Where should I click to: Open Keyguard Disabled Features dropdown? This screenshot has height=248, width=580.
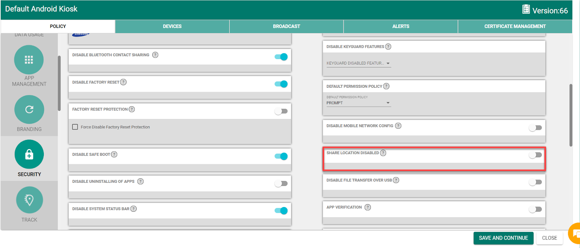click(x=359, y=63)
